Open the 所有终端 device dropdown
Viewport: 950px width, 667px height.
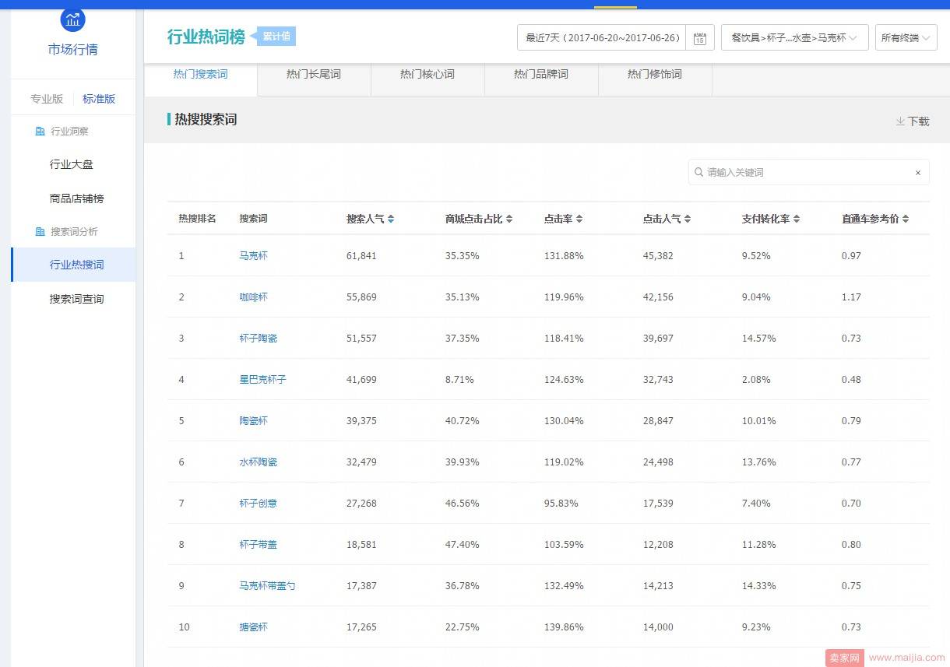[x=906, y=37]
